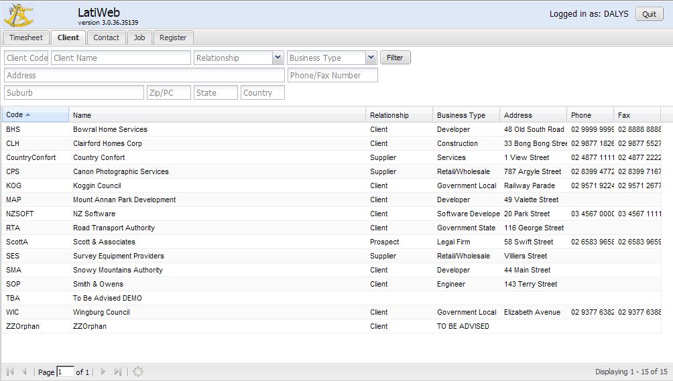Sort by the Code column header
Viewport: 673px width, 381px height.
click(x=35, y=115)
